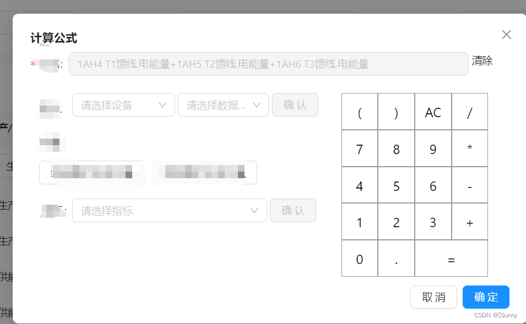Click the blue 确定 confirm button
The height and width of the screenshot is (324, 526).
pyautogui.click(x=486, y=296)
